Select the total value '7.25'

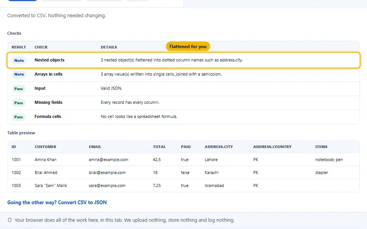(x=157, y=185)
